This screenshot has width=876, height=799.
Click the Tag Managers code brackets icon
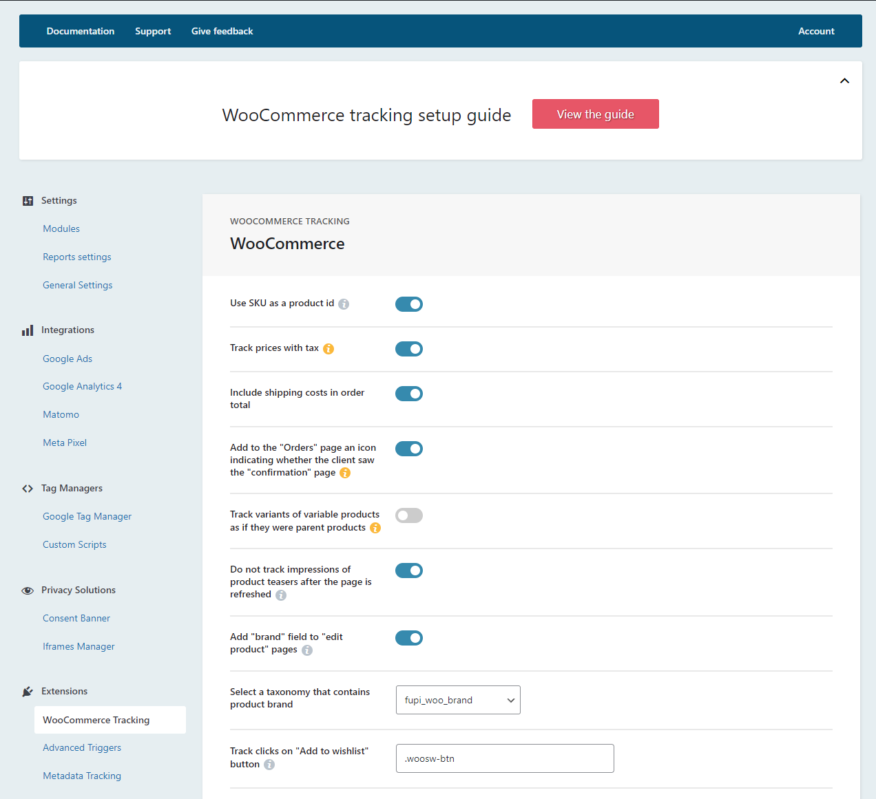click(28, 489)
